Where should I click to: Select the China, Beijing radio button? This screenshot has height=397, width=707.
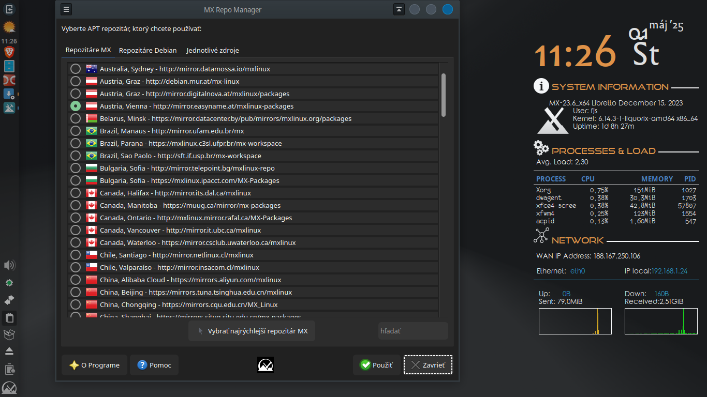coord(76,292)
